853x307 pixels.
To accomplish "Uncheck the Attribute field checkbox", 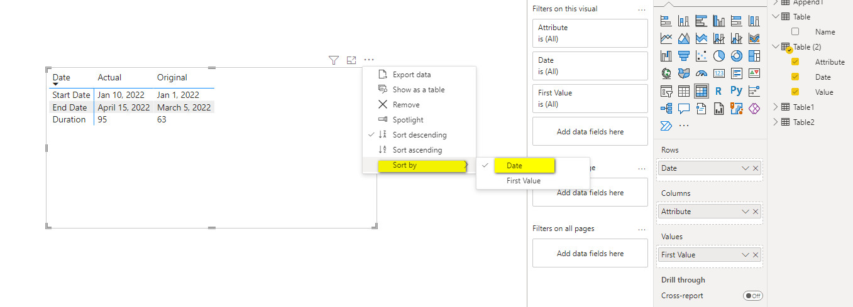I will pos(795,62).
